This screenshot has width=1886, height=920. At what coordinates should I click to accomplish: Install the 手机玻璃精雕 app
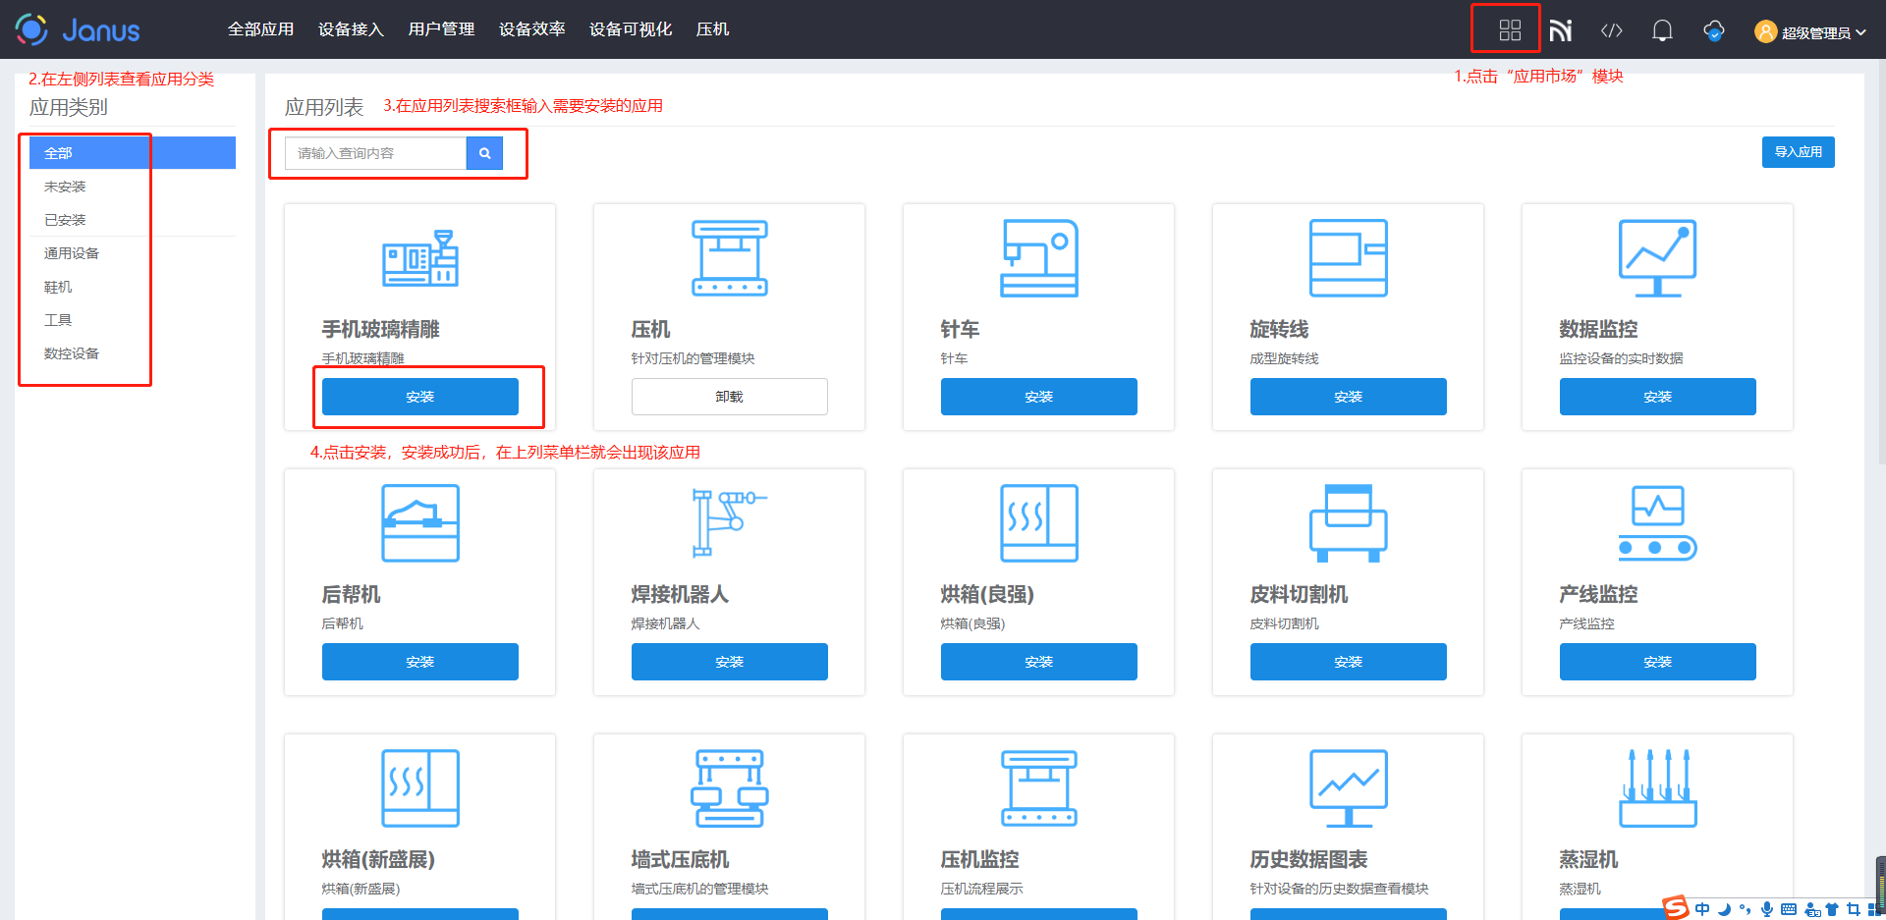(x=420, y=397)
